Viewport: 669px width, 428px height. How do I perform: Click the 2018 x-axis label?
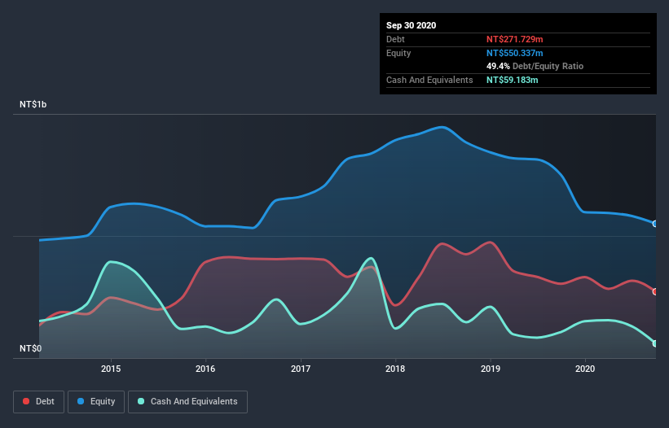click(395, 369)
